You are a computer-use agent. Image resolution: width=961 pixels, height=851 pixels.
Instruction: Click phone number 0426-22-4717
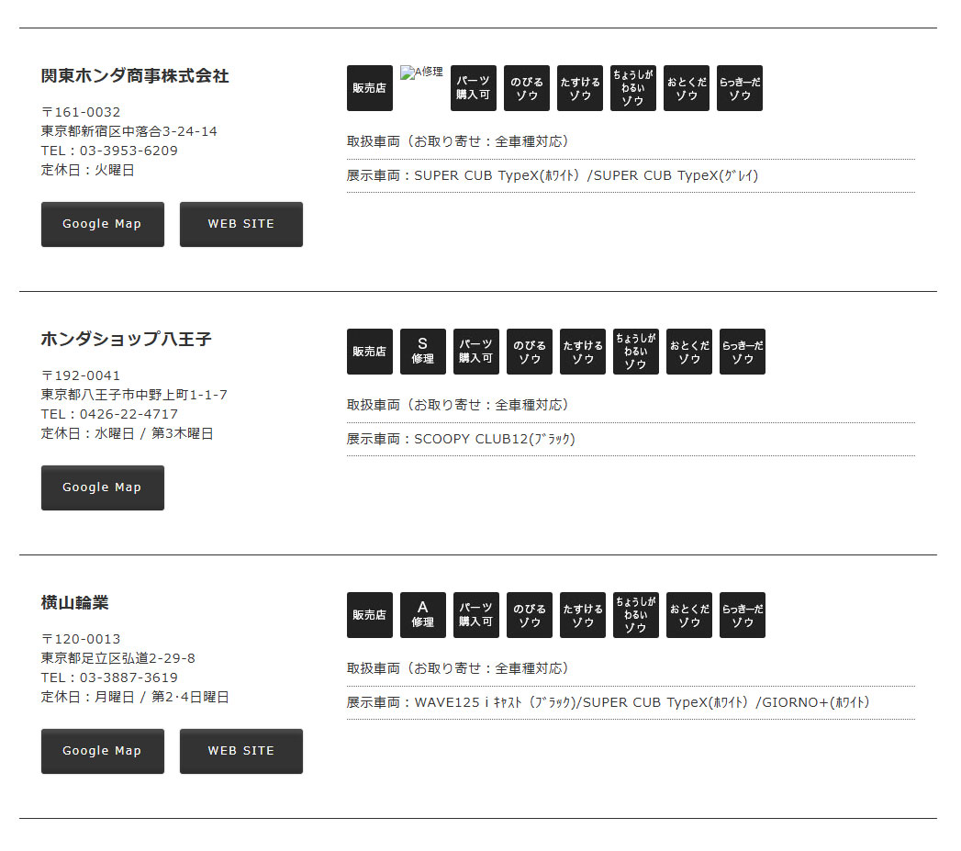click(x=129, y=414)
